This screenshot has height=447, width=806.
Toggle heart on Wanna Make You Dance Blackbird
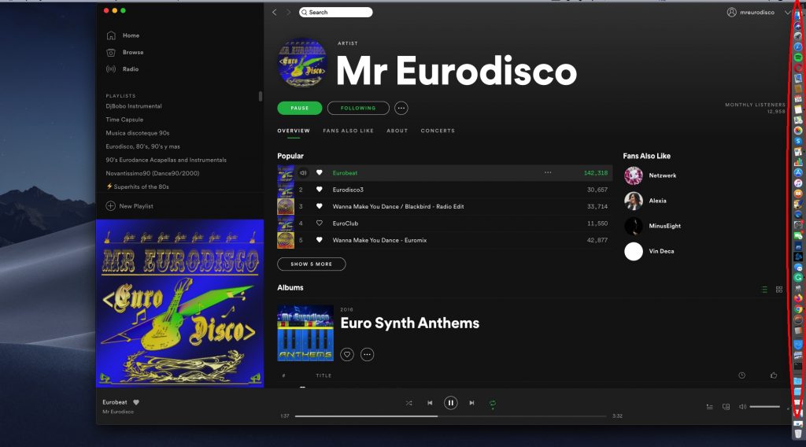point(320,206)
